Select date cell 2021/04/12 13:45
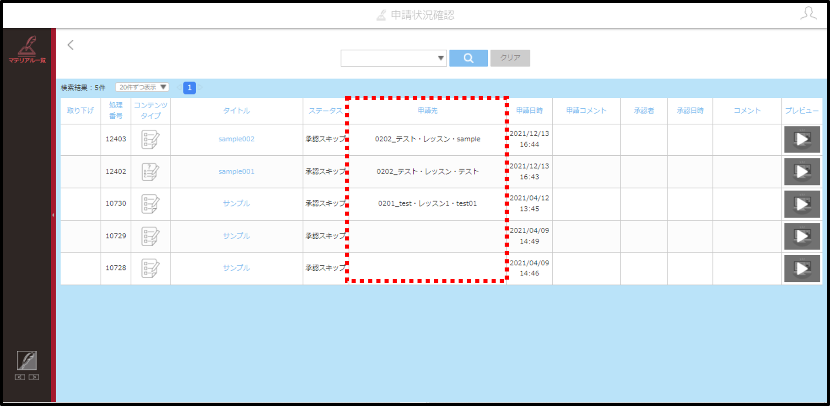Viewport: 830px width, 406px height. [529, 203]
